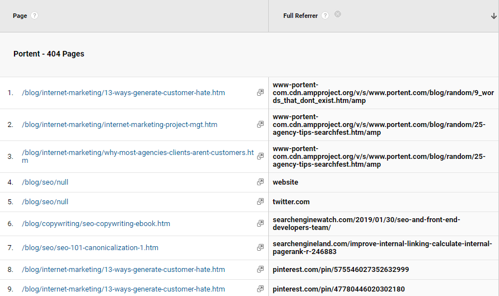Click the sort arrow in Full Referrer column
Screen dimensions: 499x296
[x=493, y=16]
